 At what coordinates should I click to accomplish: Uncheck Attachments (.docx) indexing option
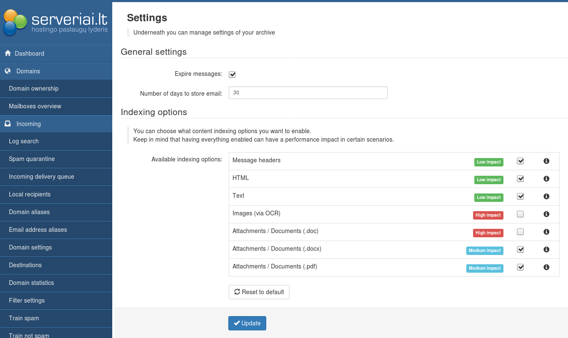point(520,249)
